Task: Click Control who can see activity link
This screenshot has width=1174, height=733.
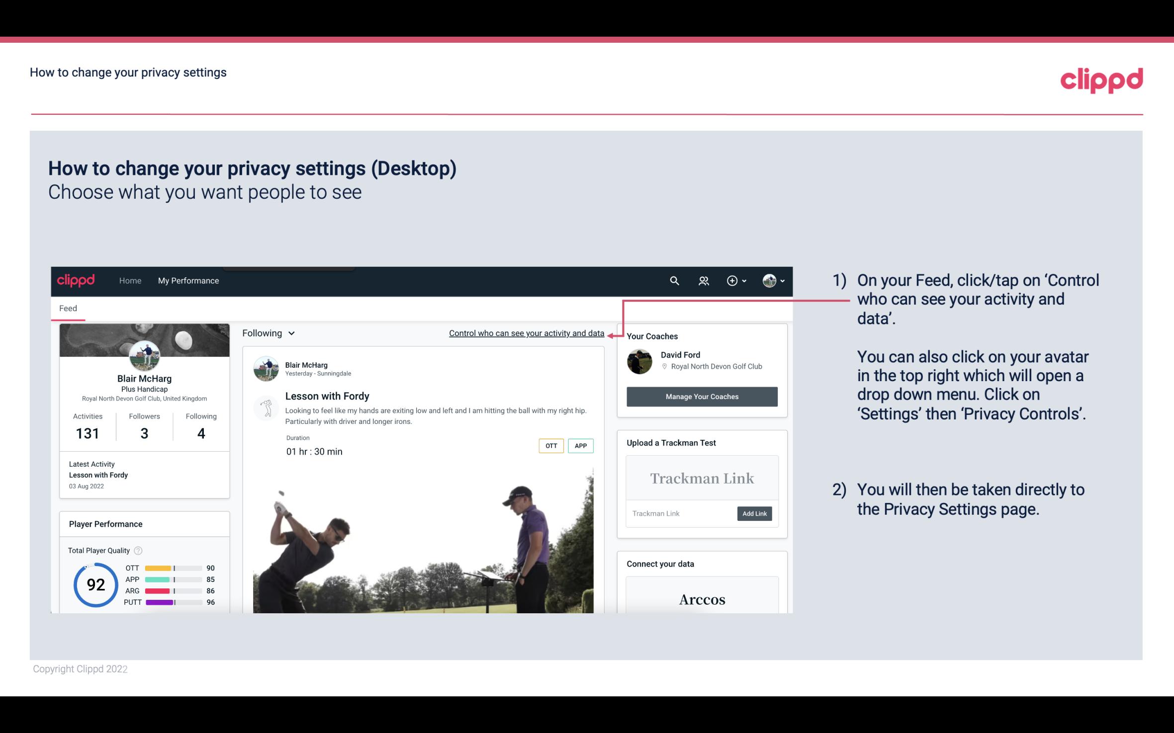Action: 526,333
